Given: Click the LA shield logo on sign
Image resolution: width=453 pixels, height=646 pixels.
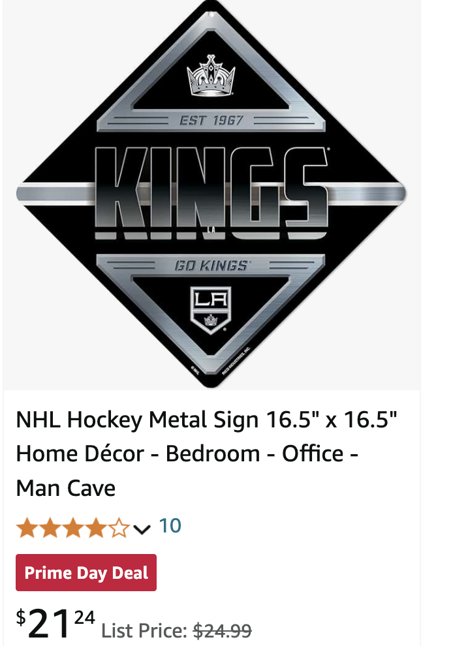Looking at the screenshot, I should (211, 310).
